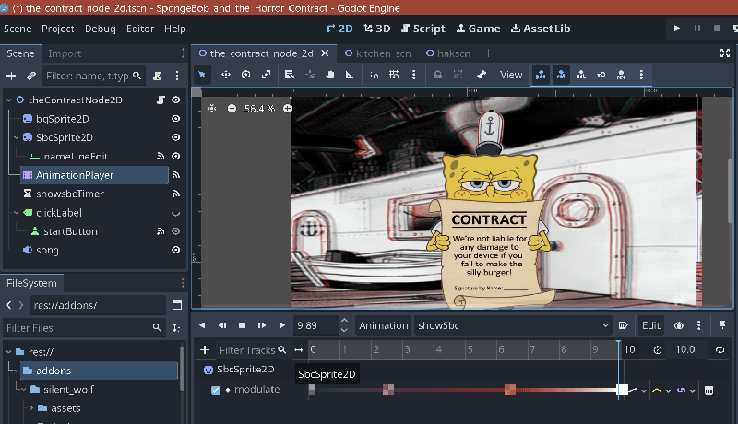This screenshot has height=424, width=738.
Task: Toggle visibility of theContractNode2D root
Action: pos(175,100)
